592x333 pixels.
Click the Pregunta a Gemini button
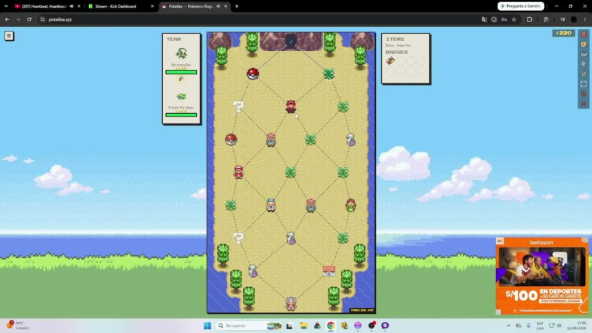(521, 6)
